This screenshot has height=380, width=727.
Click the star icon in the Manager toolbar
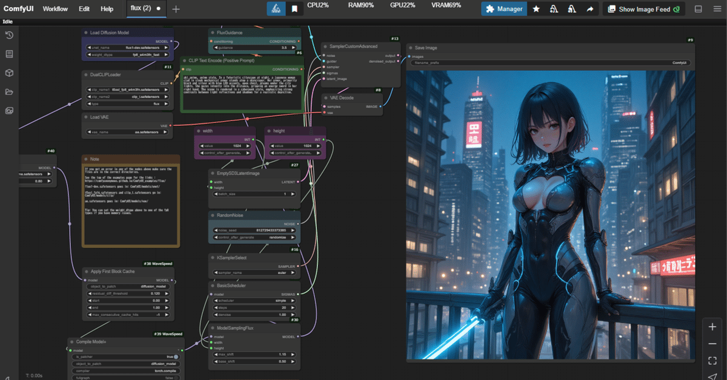coord(536,8)
